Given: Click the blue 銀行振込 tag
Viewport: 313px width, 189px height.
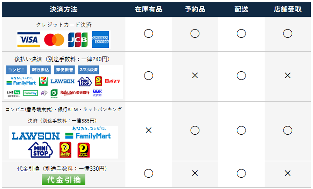Looking at the screenshot, I should pos(40,70).
